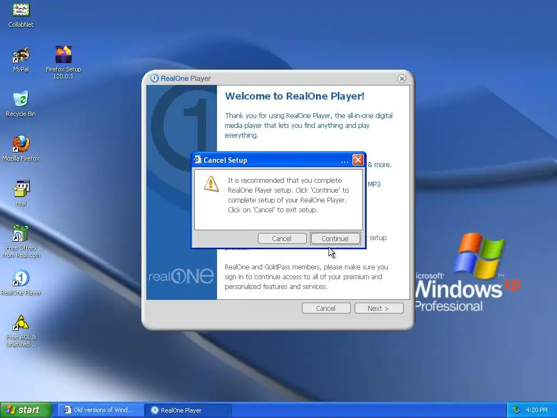The image size is (557, 418).
Task: Click Cancel in RealOne Player setup window
Action: 326,308
